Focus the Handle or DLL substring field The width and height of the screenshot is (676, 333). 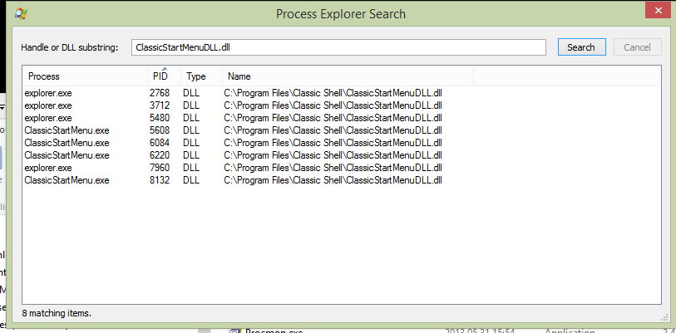339,47
